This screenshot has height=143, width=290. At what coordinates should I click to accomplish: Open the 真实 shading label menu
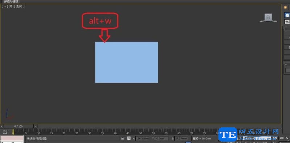coord(19,6)
